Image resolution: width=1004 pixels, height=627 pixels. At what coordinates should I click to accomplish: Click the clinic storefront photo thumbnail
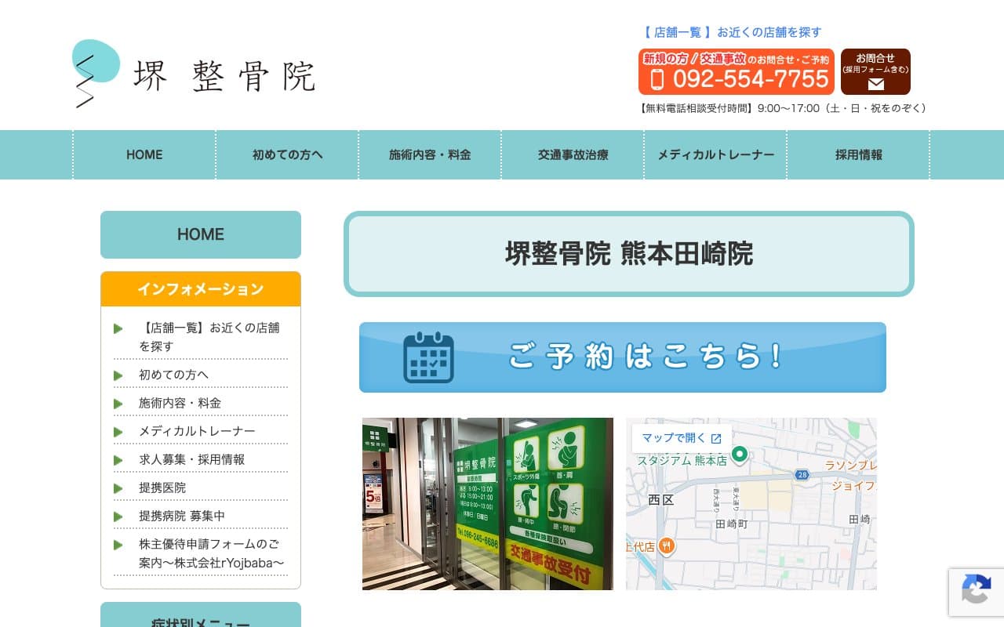(488, 504)
